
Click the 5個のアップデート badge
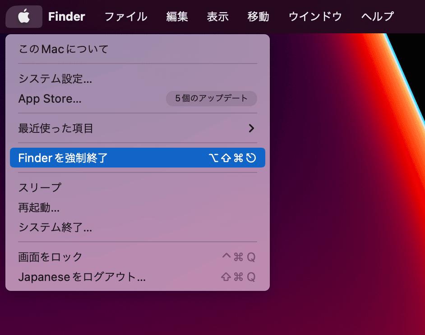pyautogui.click(x=212, y=99)
